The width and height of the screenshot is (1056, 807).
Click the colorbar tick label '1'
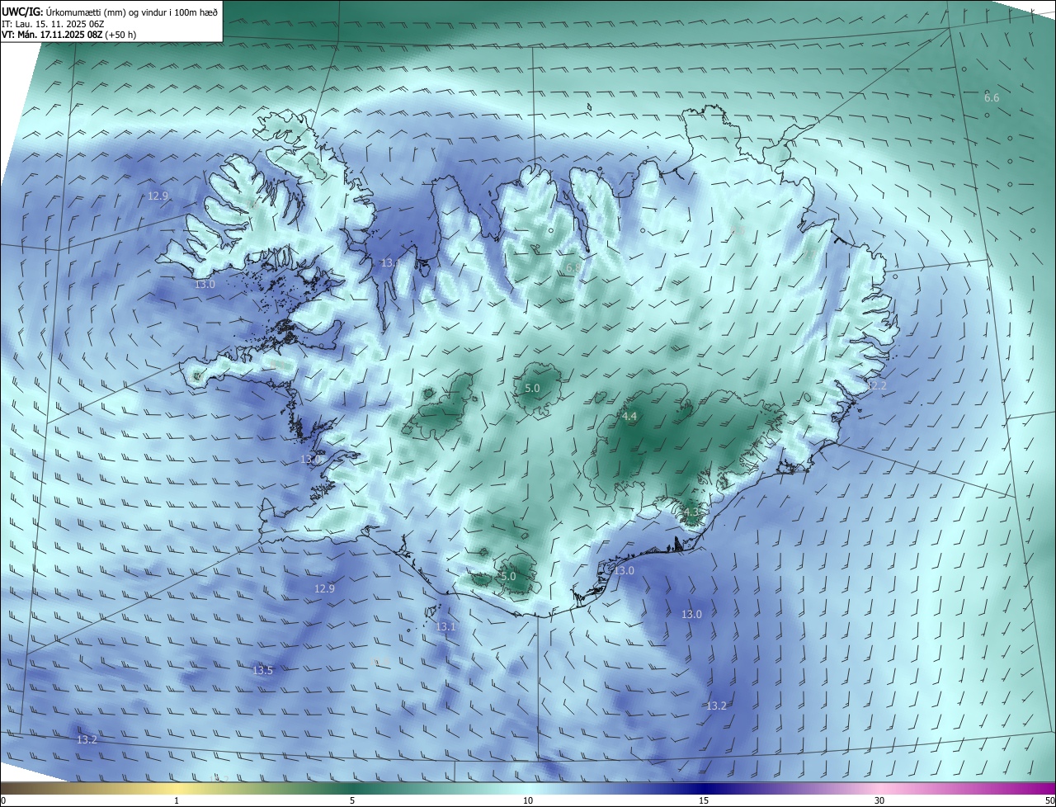coord(177,800)
